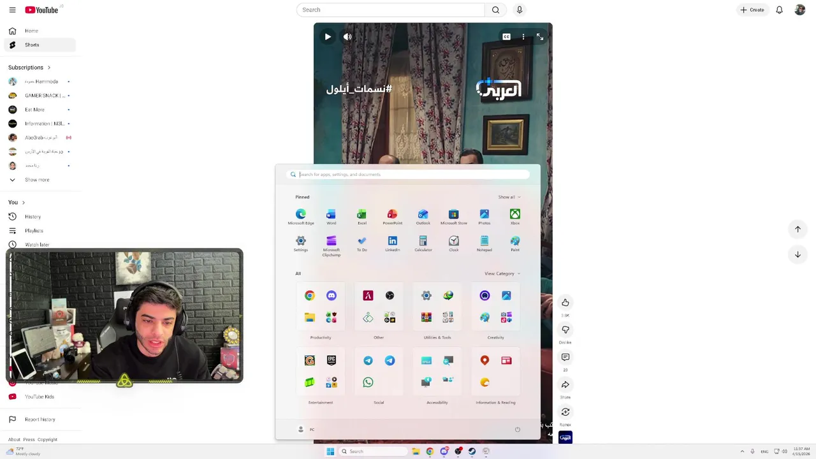This screenshot has height=459, width=816.
Task: Open Watch later in sidebar
Action: click(x=40, y=245)
